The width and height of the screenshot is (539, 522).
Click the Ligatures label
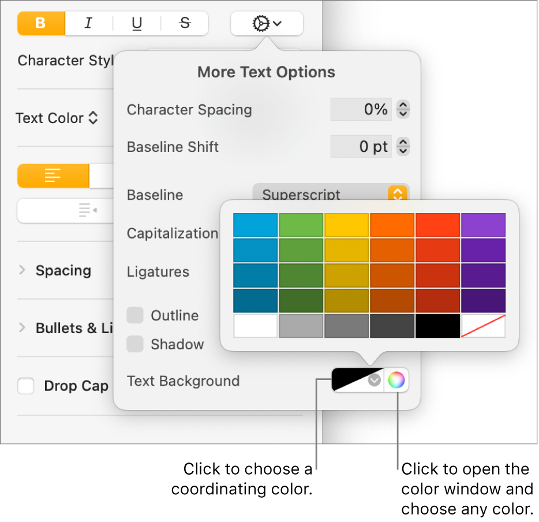pos(158,271)
